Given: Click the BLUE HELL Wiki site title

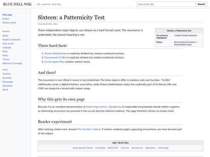Looking at the screenshot, I should tap(17, 4).
